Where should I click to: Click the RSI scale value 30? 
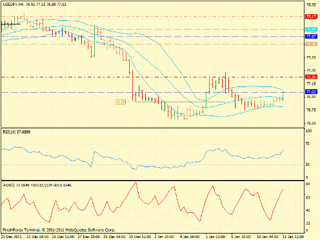pos(308,165)
